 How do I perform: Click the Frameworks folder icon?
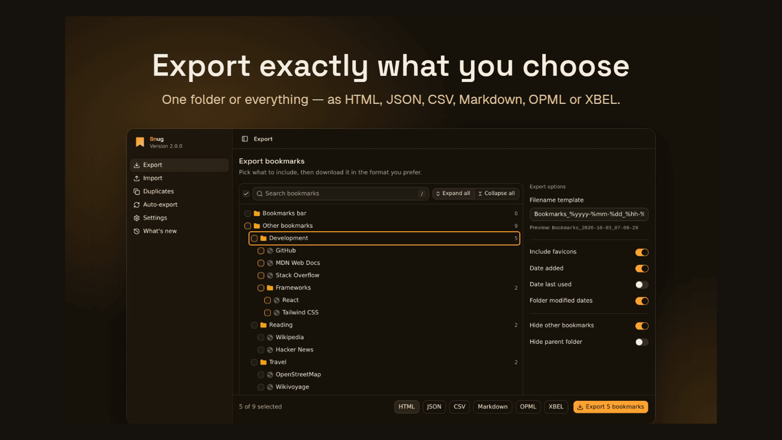(270, 288)
